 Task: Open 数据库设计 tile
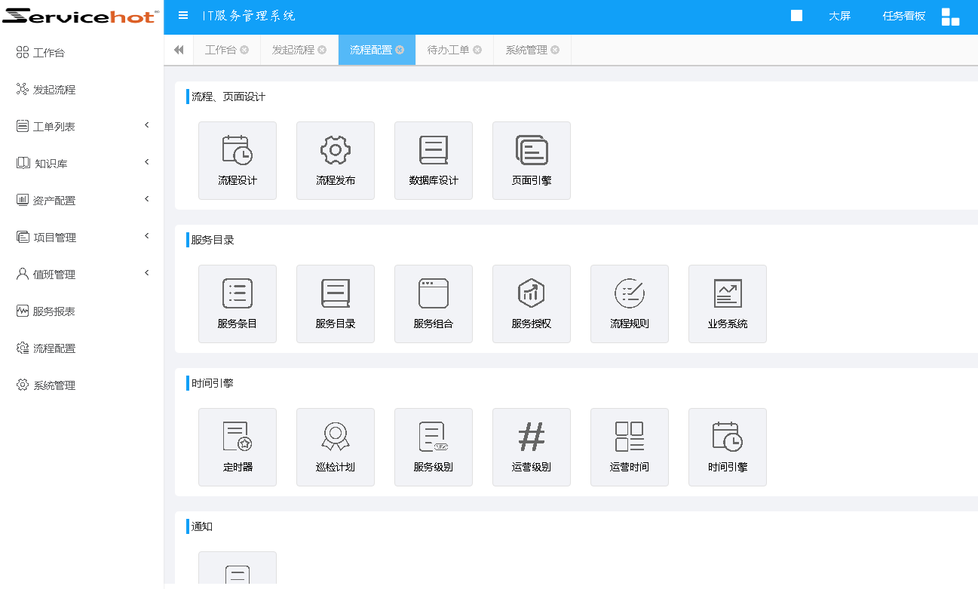[433, 160]
